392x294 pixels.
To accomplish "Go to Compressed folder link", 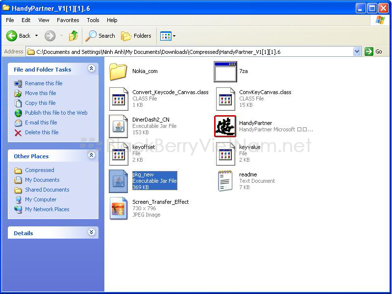I will (40, 170).
